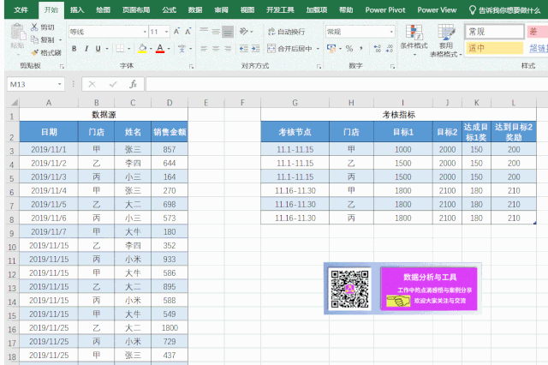The image size is (548, 365).
Task: Open alignment group dialog launcher
Action: [319, 66]
